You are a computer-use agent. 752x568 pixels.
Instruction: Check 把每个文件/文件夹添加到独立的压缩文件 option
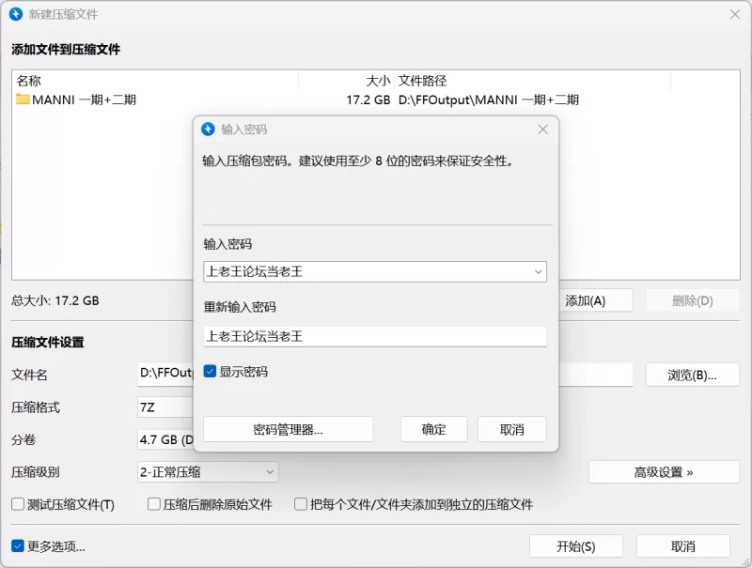point(301,504)
